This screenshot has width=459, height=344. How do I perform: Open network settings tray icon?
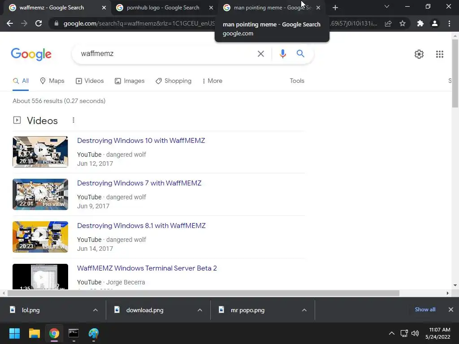(404, 333)
